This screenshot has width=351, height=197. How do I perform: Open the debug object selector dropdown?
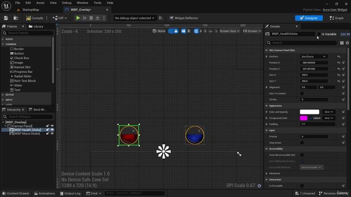[x=134, y=18]
